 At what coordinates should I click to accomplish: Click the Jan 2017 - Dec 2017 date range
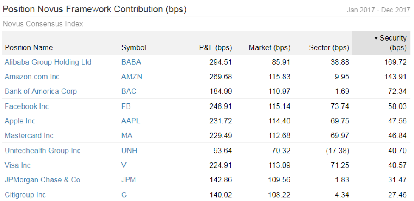pyautogui.click(x=378, y=10)
